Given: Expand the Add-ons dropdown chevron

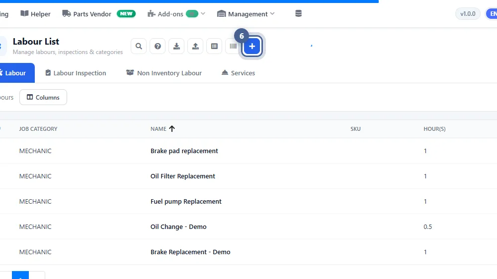Looking at the screenshot, I should tap(203, 13).
